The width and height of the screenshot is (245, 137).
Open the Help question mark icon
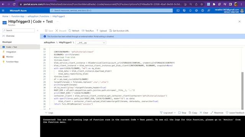tap(203, 11)
